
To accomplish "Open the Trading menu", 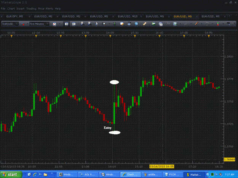I will [31, 9].
